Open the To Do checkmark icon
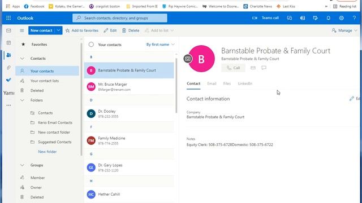 (8, 80)
